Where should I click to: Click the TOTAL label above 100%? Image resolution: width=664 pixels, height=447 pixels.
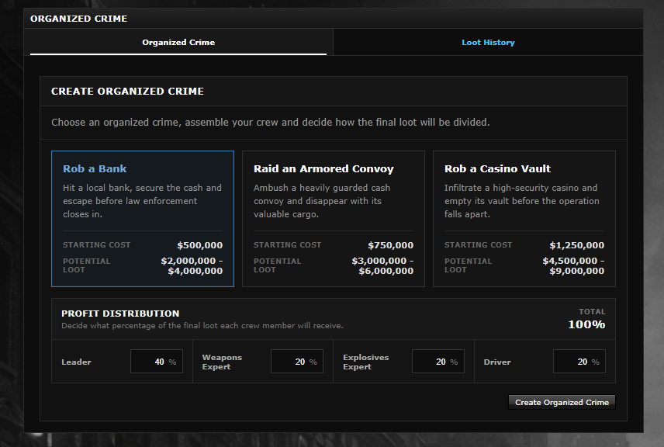(592, 312)
